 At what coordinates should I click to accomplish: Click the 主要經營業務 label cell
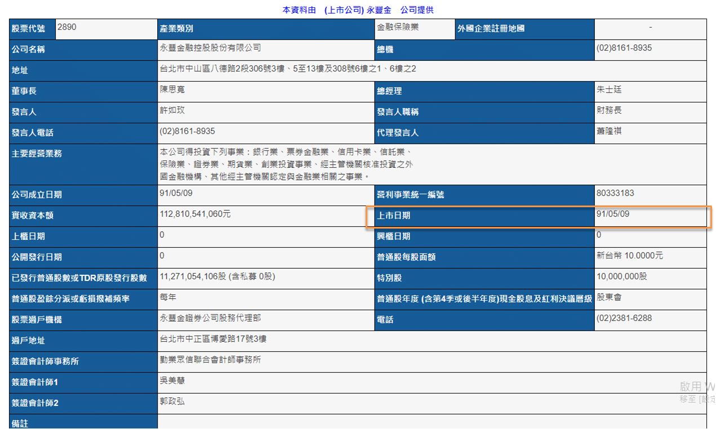tap(37, 154)
